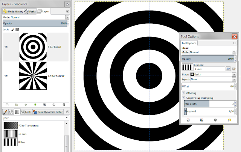
Task: Disable Adaptive supersampling checkbox
Action: coord(183,98)
